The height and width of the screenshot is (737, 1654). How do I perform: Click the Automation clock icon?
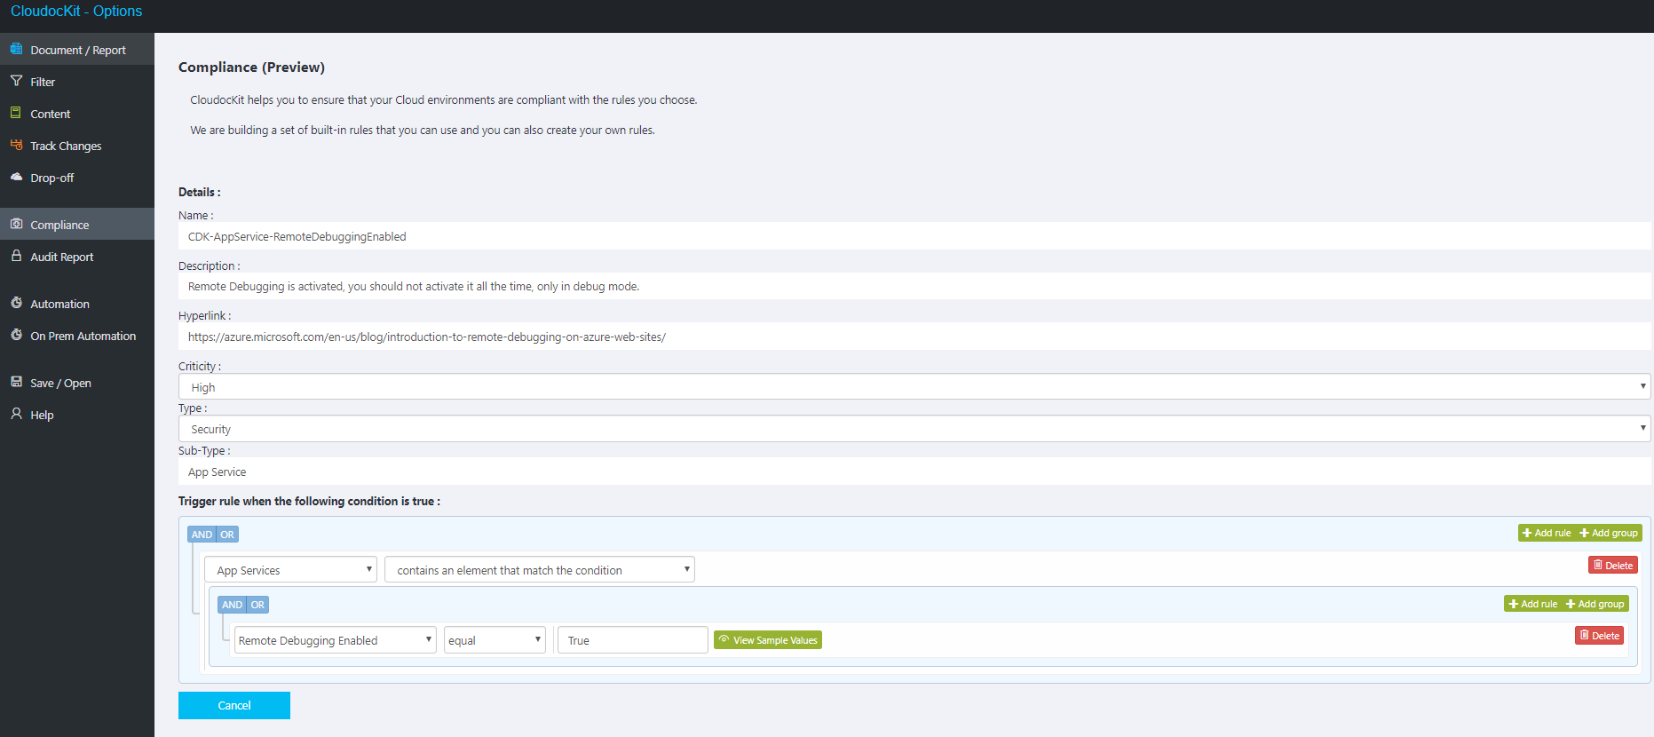[x=16, y=303]
